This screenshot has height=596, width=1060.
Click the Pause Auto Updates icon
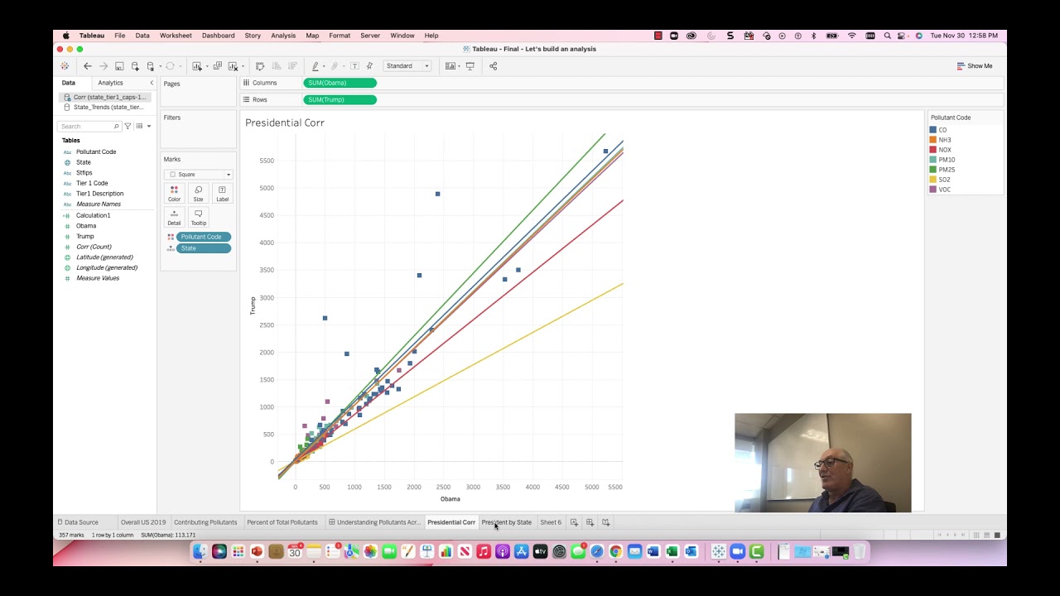point(151,66)
